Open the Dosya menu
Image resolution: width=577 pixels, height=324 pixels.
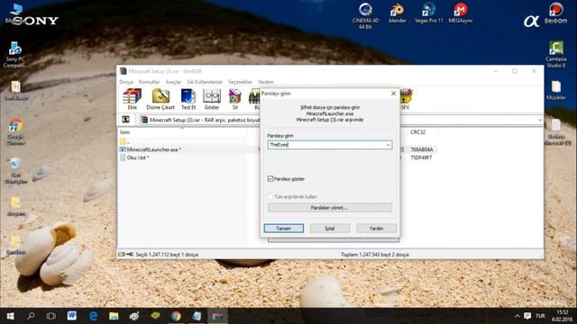126,82
